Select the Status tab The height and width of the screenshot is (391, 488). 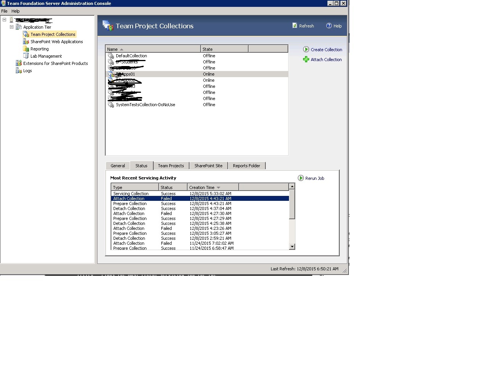141,166
